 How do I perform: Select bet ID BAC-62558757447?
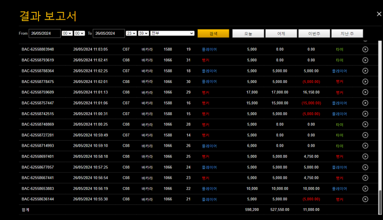tap(38, 103)
